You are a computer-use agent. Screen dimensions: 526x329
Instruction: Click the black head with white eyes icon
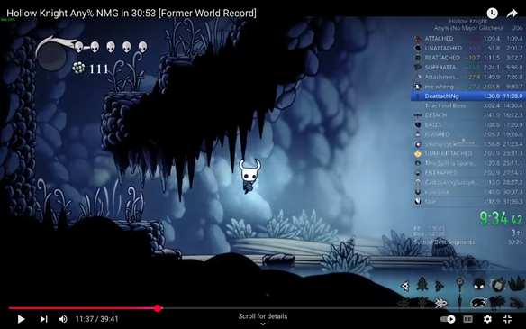[x=479, y=285]
